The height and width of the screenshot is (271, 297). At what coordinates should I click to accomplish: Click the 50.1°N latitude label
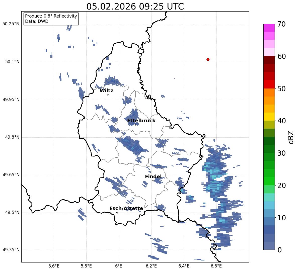point(12,62)
